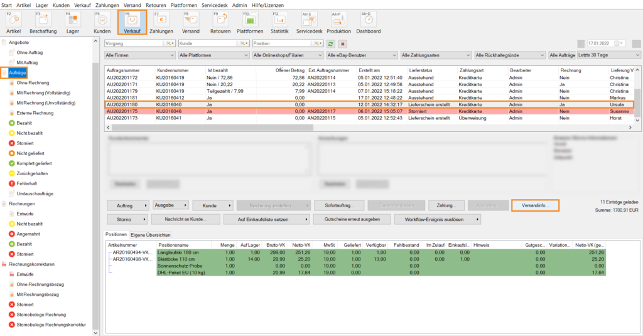Open the Zahlungen toolbar icon
The width and height of the screenshot is (643, 336).
coord(161,22)
